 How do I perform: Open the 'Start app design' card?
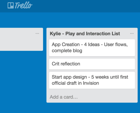tap(92, 80)
